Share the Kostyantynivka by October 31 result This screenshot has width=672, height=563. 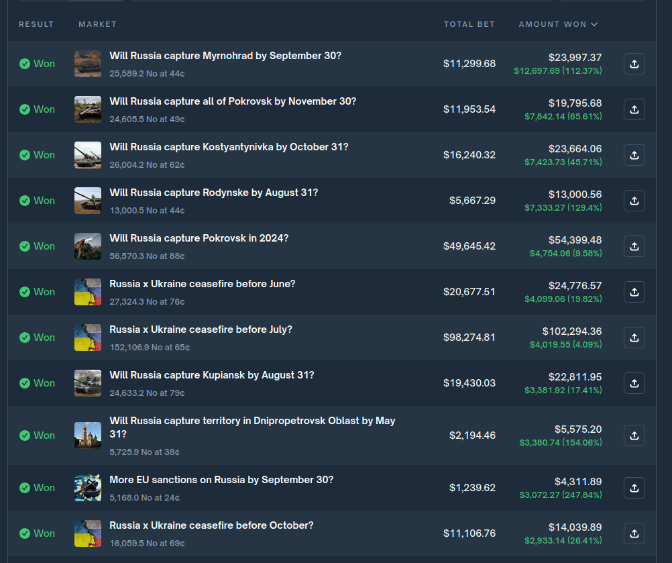[x=634, y=155]
